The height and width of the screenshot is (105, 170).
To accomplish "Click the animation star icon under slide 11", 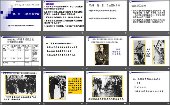I will click(x=87, y=104).
